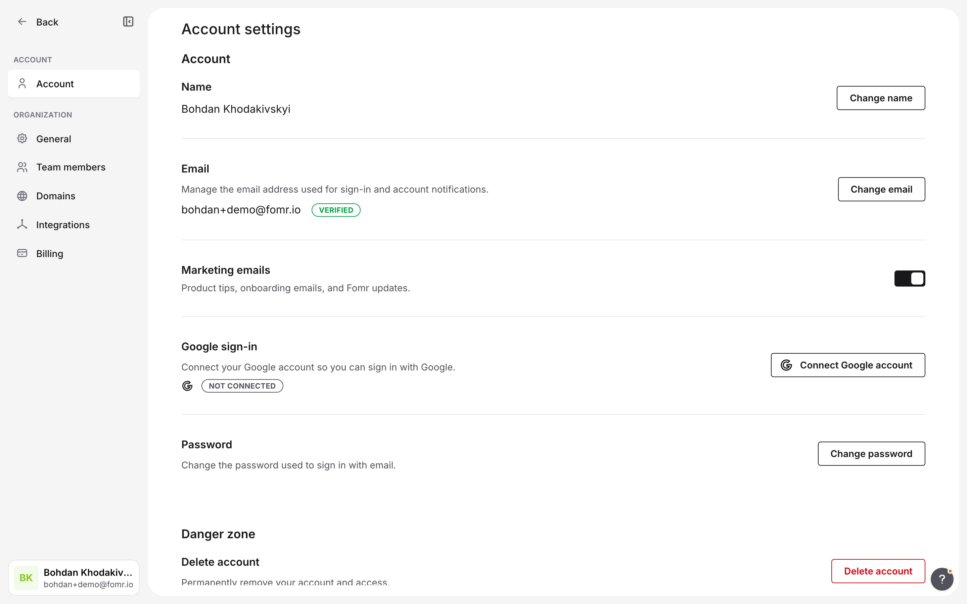Screen dimensions: 967x604
Task: Click Connect Google account button
Action: tap(848, 365)
